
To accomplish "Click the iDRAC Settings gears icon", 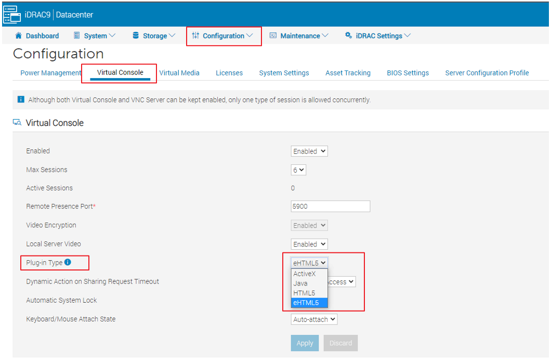I will click(x=348, y=35).
